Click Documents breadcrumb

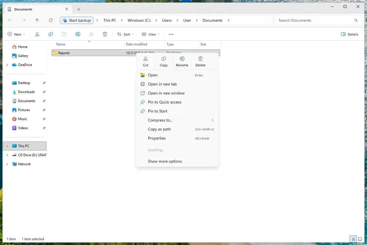tap(212, 20)
